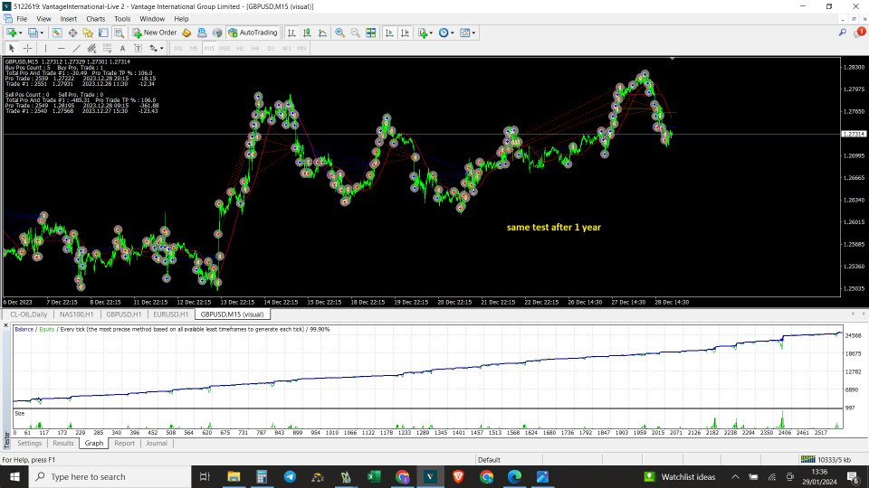Expand the new chart dropdown arrow
Viewport: 869px width, 488px height.
tap(22, 33)
